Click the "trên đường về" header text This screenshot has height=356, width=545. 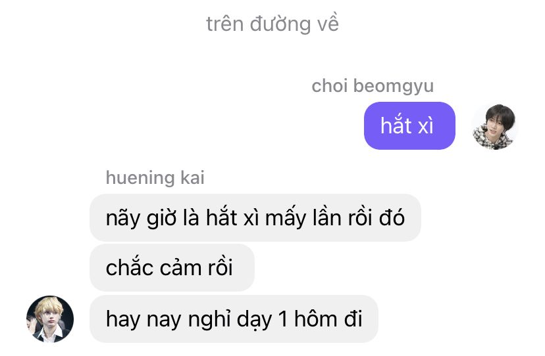[272, 24]
